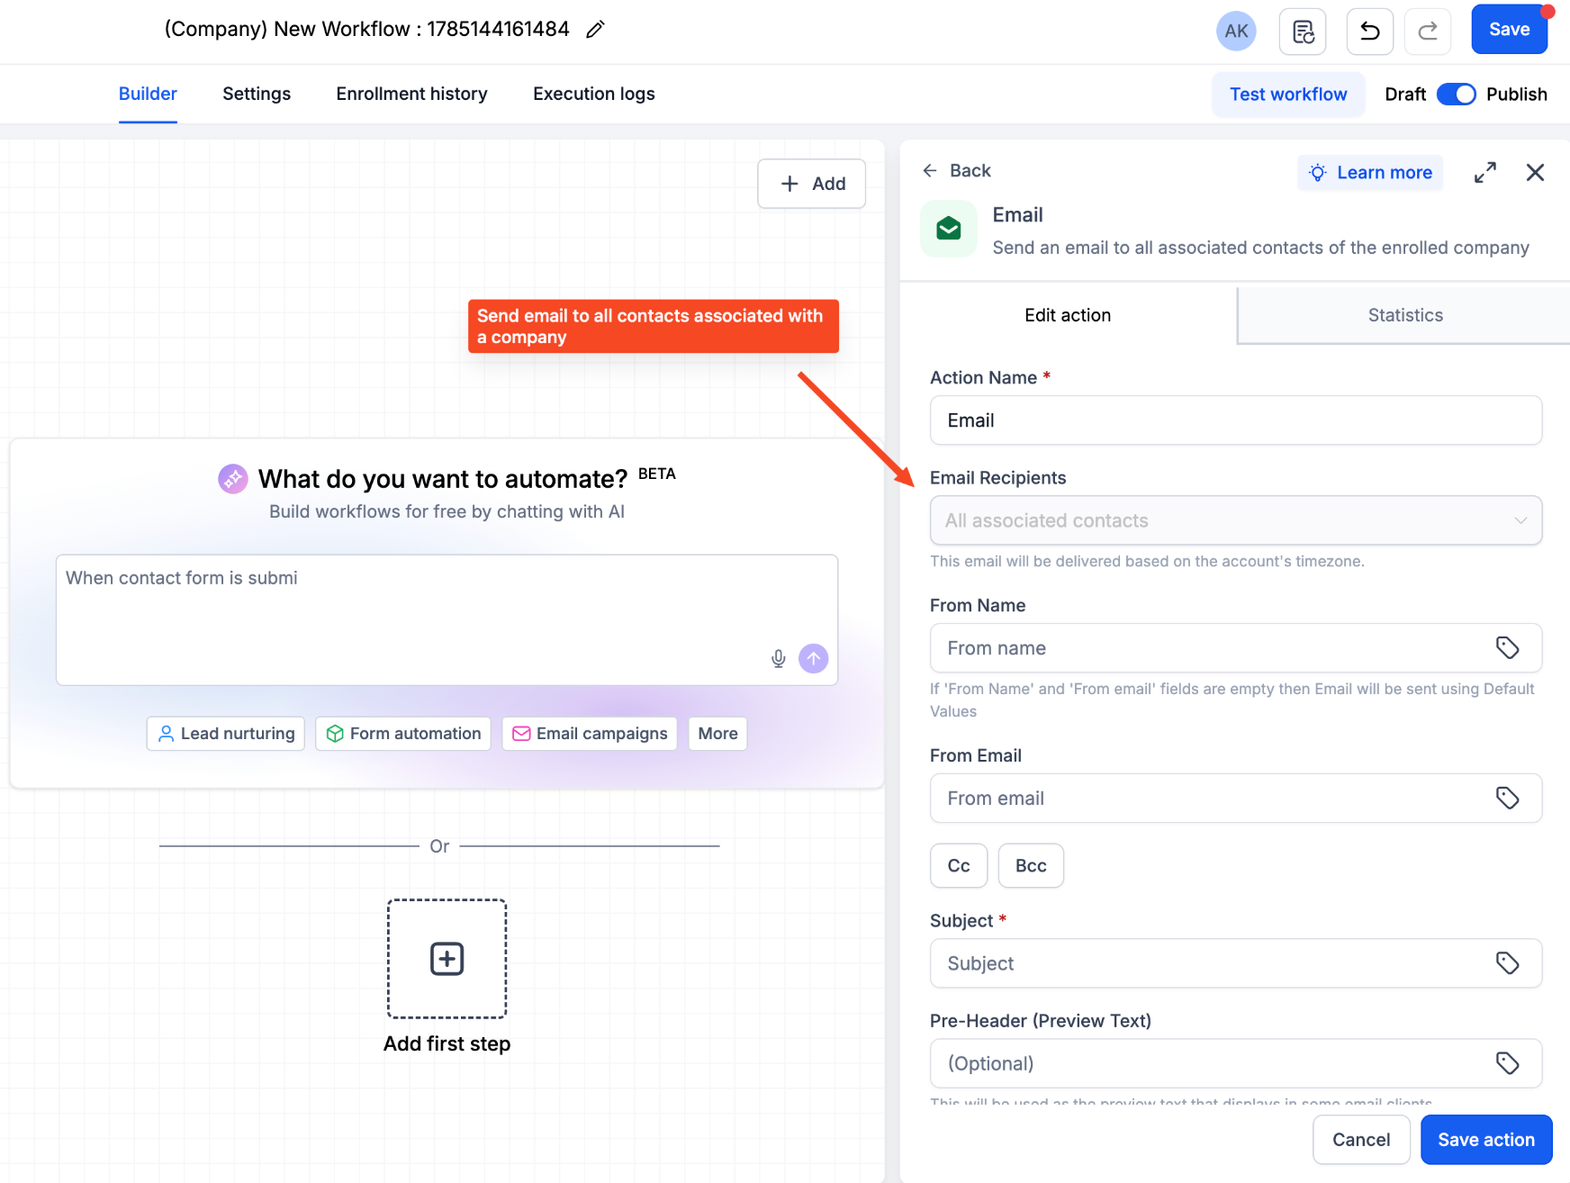Screen dimensions: 1570x1183
Task: Choose Lead nurturing suggestion
Action: coord(226,734)
